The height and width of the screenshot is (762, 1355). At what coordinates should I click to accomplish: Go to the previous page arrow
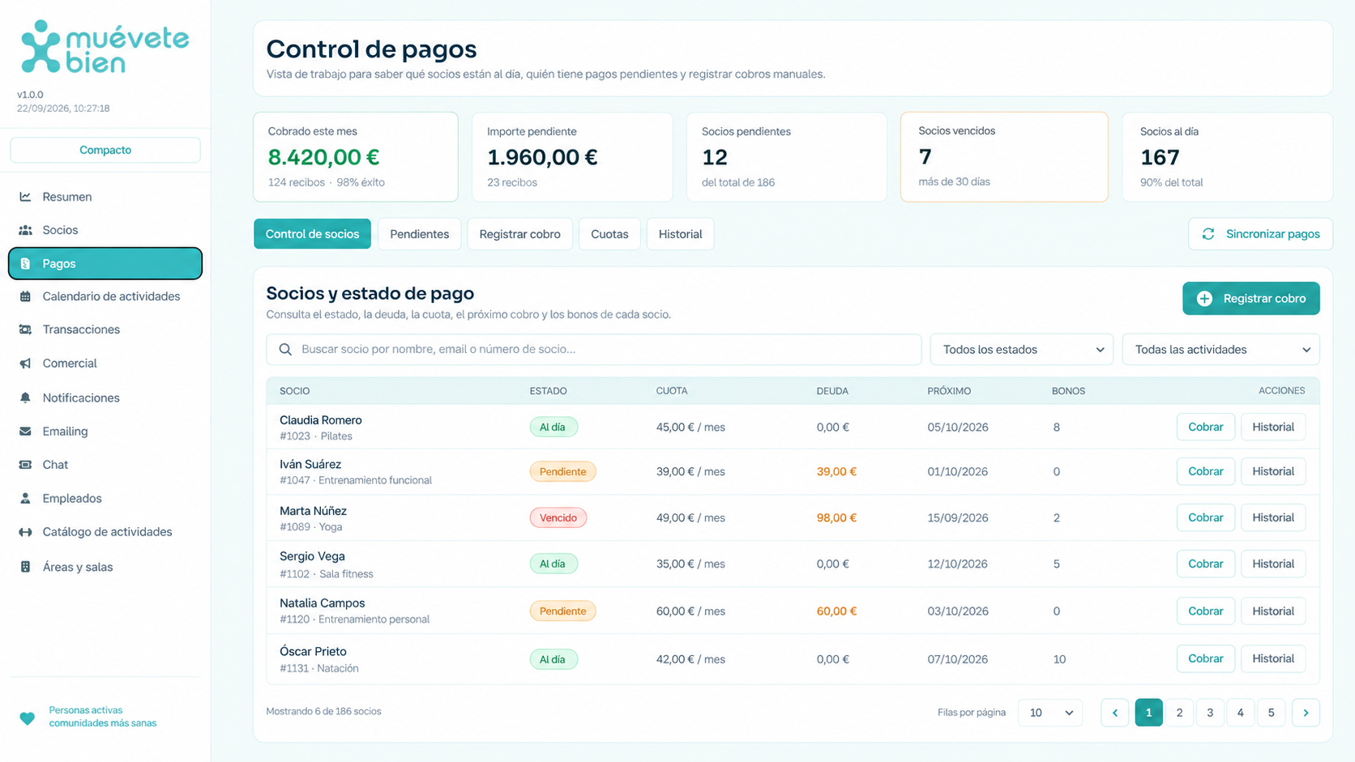[1114, 713]
